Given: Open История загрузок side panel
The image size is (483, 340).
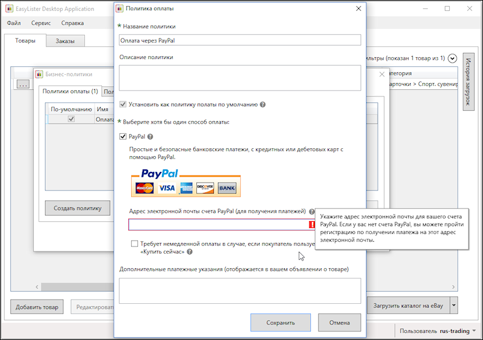Looking at the screenshot, I should (469, 82).
